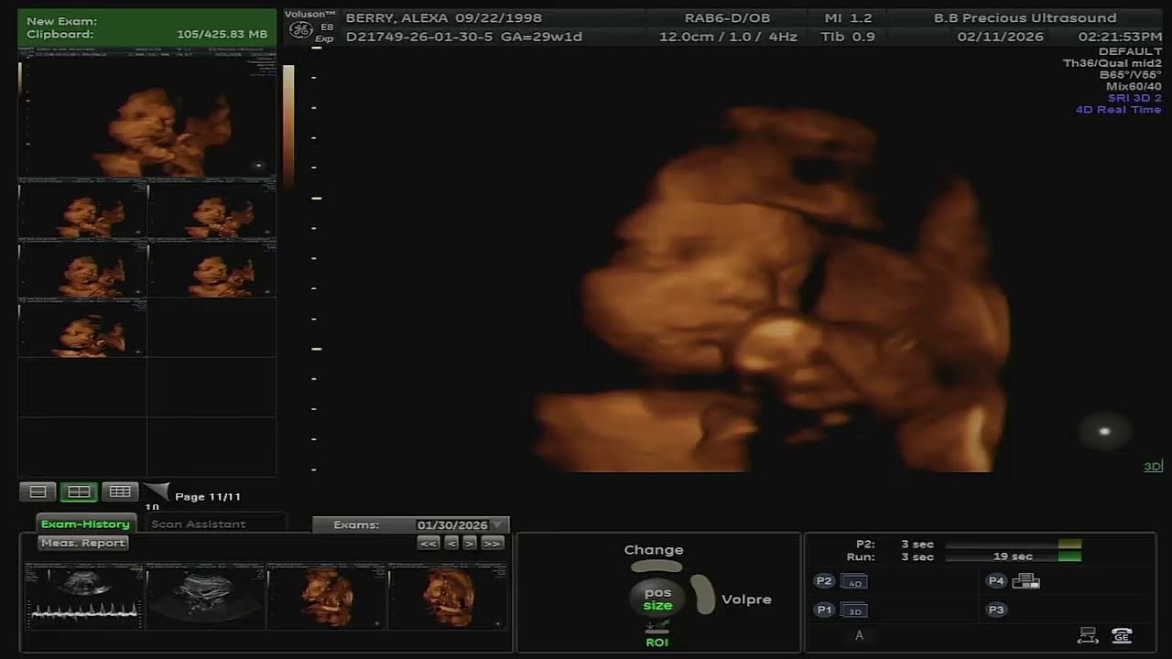
Task: Open the third exam-history 3D thumbnail
Action: (327, 596)
